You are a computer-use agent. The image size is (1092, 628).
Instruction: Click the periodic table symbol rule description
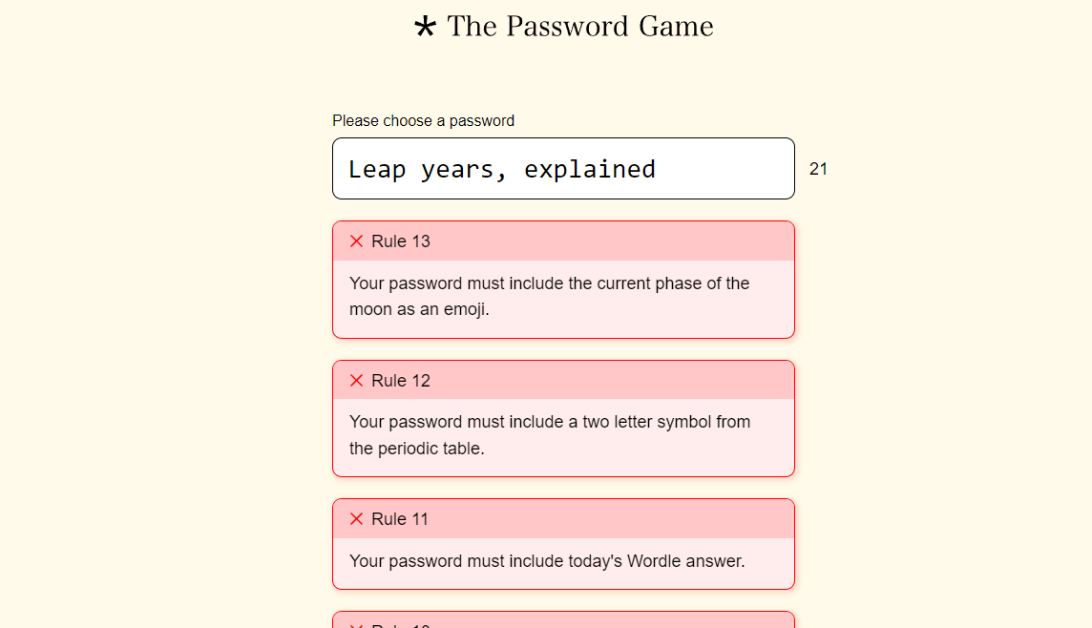click(549, 434)
